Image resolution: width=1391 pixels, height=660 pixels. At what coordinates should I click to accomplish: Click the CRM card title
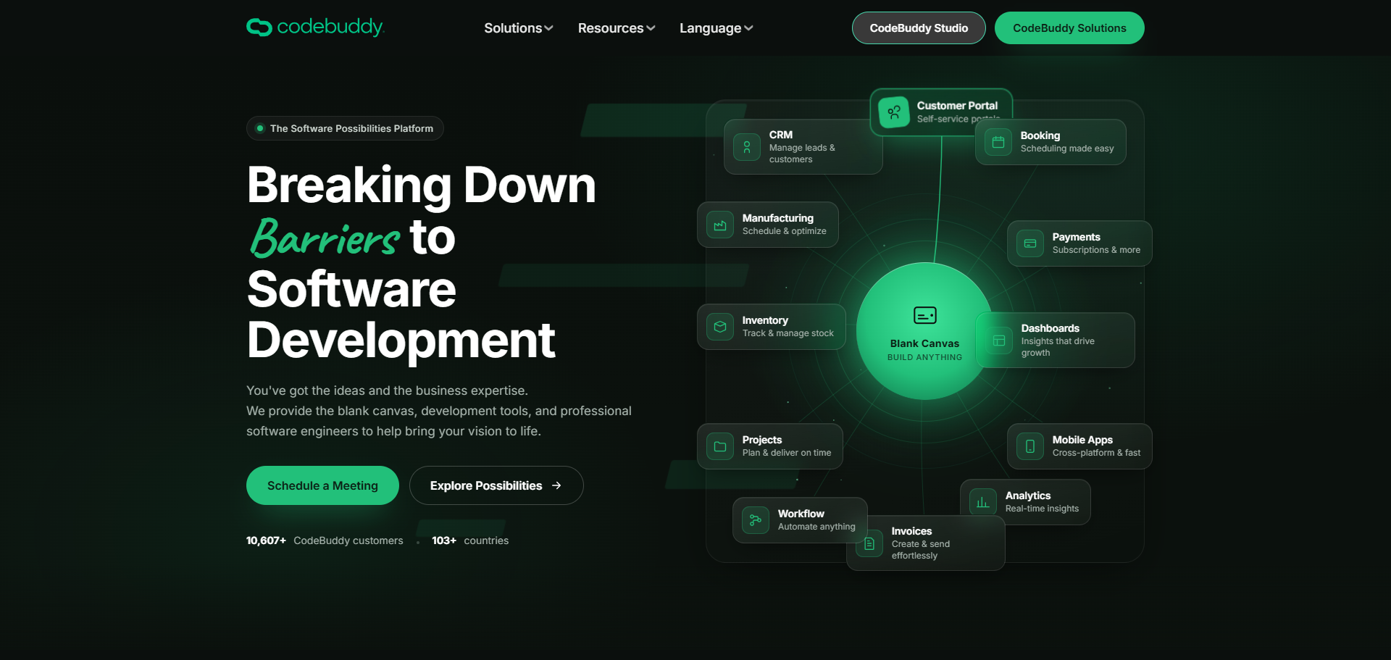click(780, 135)
